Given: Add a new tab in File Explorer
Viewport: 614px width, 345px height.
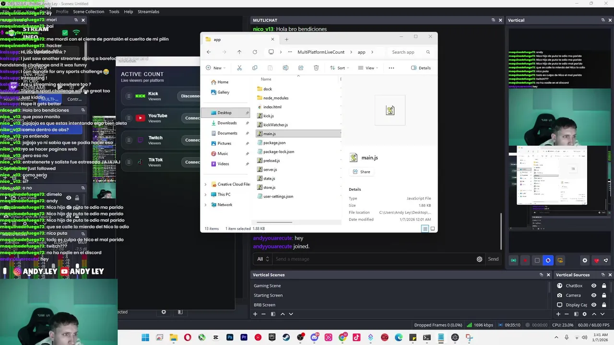Looking at the screenshot, I should point(286,39).
